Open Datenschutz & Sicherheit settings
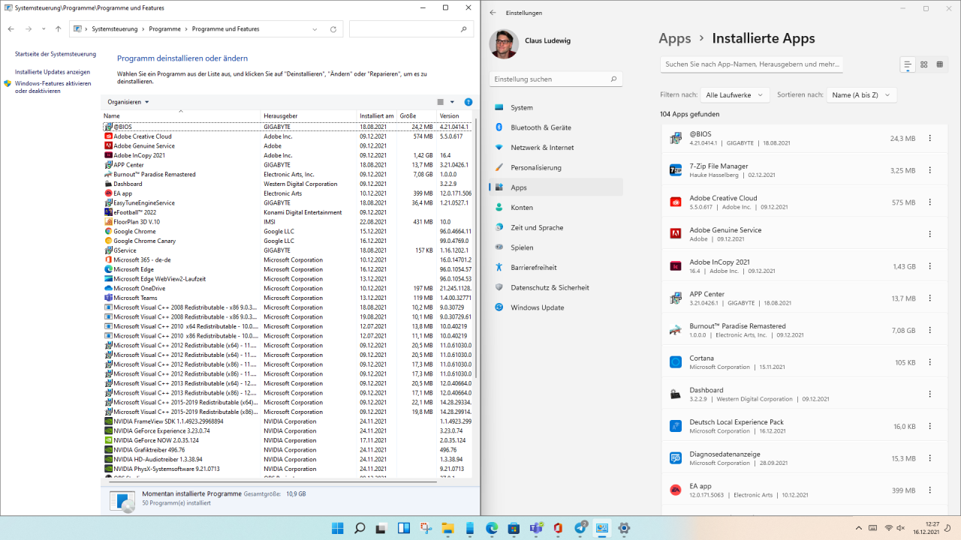The height and width of the screenshot is (540, 961). pos(556,287)
